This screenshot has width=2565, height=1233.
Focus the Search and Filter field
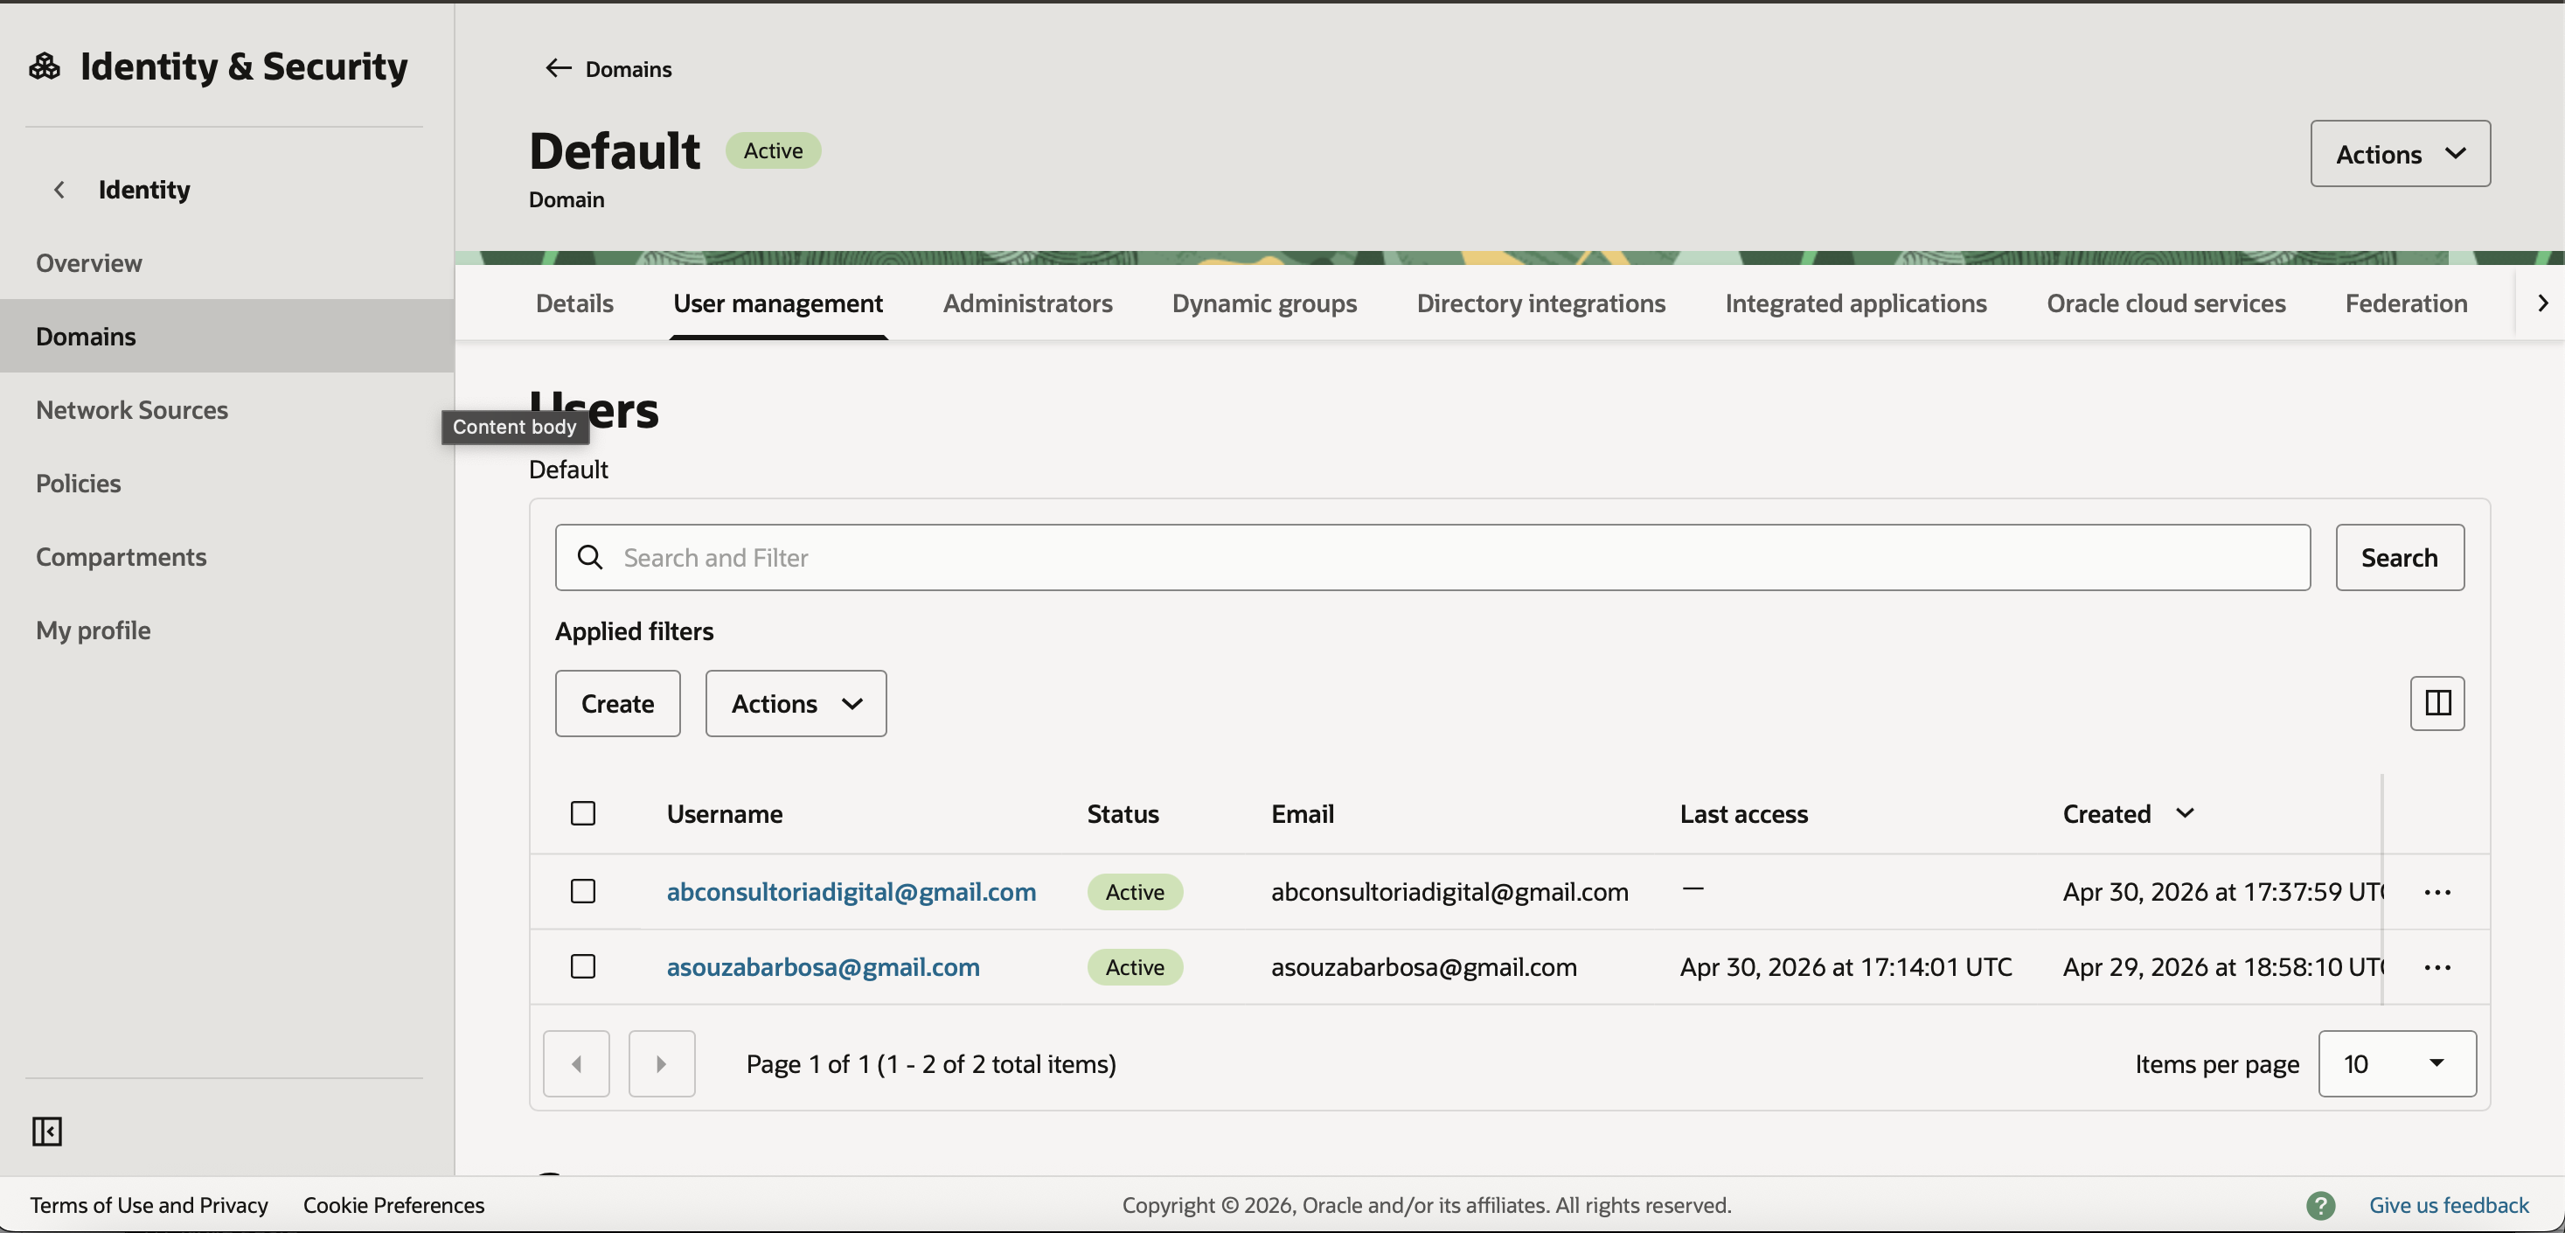[1433, 558]
